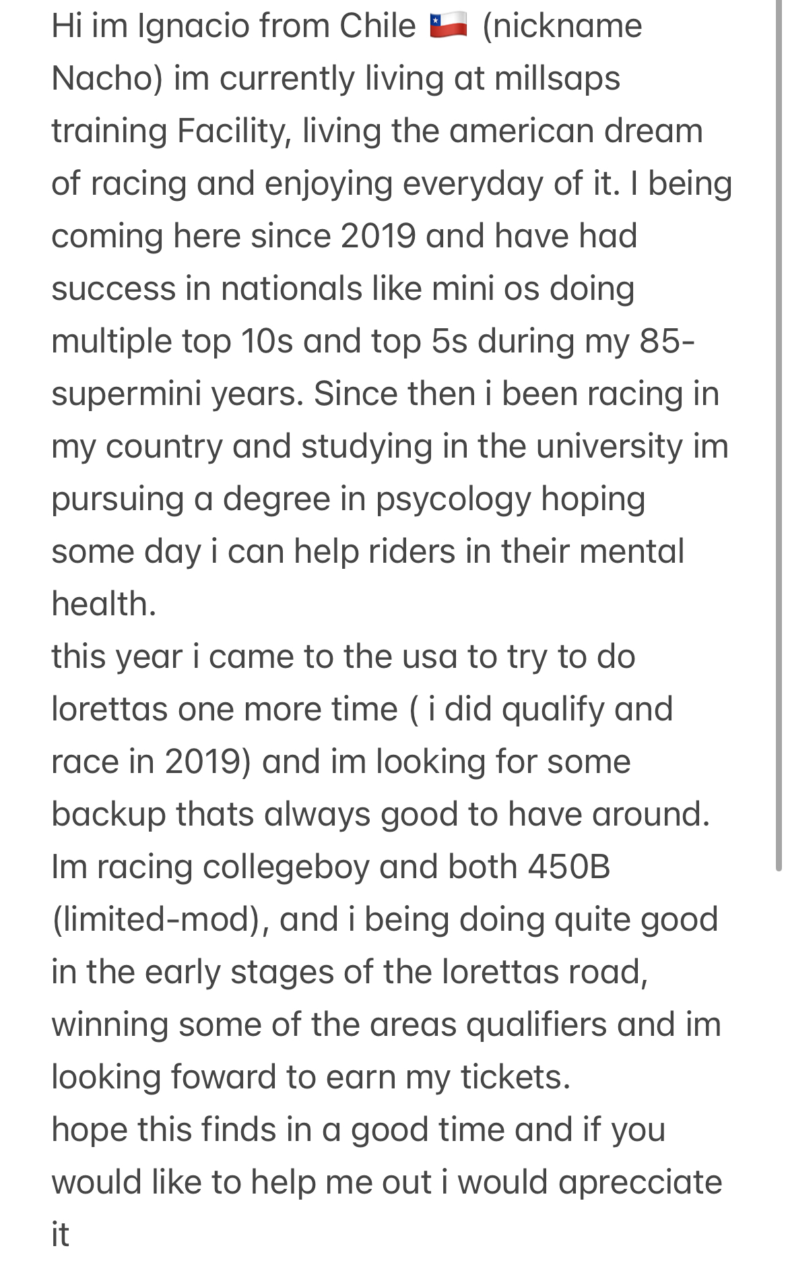
Task: Click the word "backup" in the message
Action: coord(109,815)
